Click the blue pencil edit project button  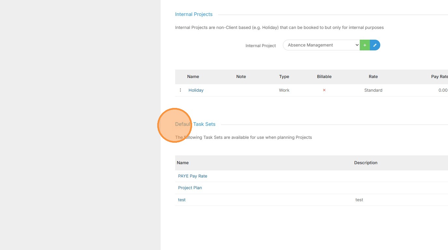375,45
